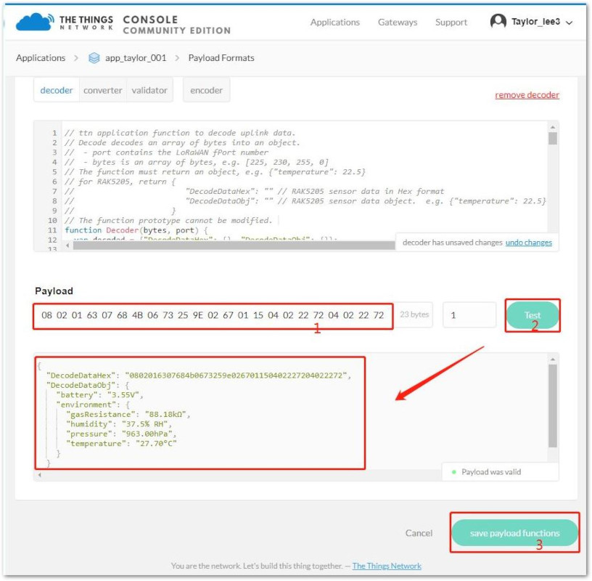Image resolution: width=592 pixels, height=581 pixels.
Task: Switch to the decoder tab
Action: [x=57, y=90]
